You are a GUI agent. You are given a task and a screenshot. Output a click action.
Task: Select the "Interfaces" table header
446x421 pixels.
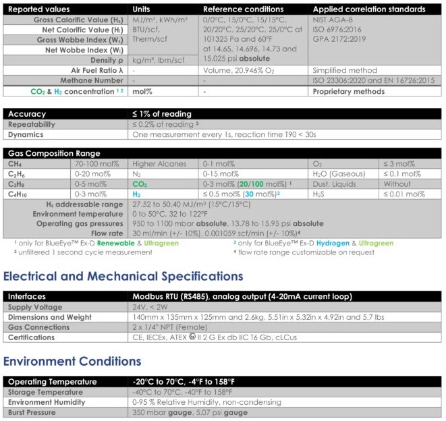click(x=28, y=296)
